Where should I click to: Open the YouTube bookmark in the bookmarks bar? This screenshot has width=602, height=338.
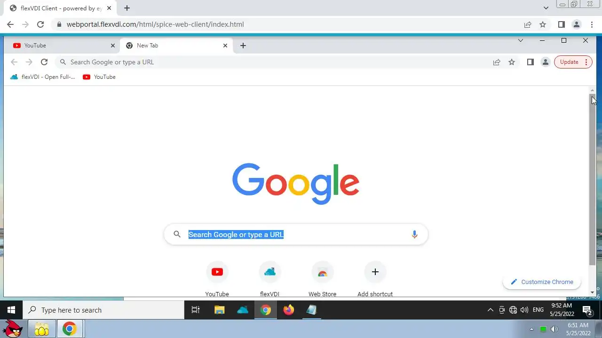99,77
